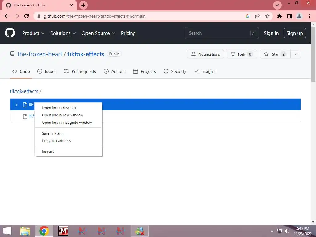Click the volume speaker tray icon
Image resolution: width=316 pixels, height=237 pixels.
coord(287,231)
